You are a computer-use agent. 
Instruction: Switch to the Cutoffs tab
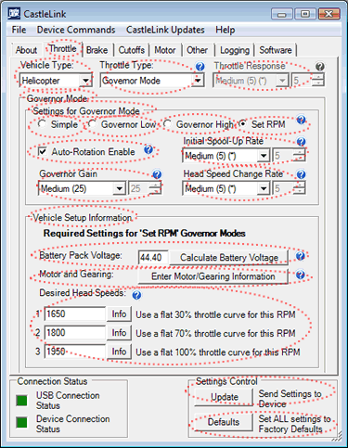click(x=132, y=50)
